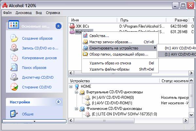Screen dimensions: 196x131
Task: Select (E:) LITE-ON DVDRW SOHW-1673S drive
Action: (x=124, y=114)
